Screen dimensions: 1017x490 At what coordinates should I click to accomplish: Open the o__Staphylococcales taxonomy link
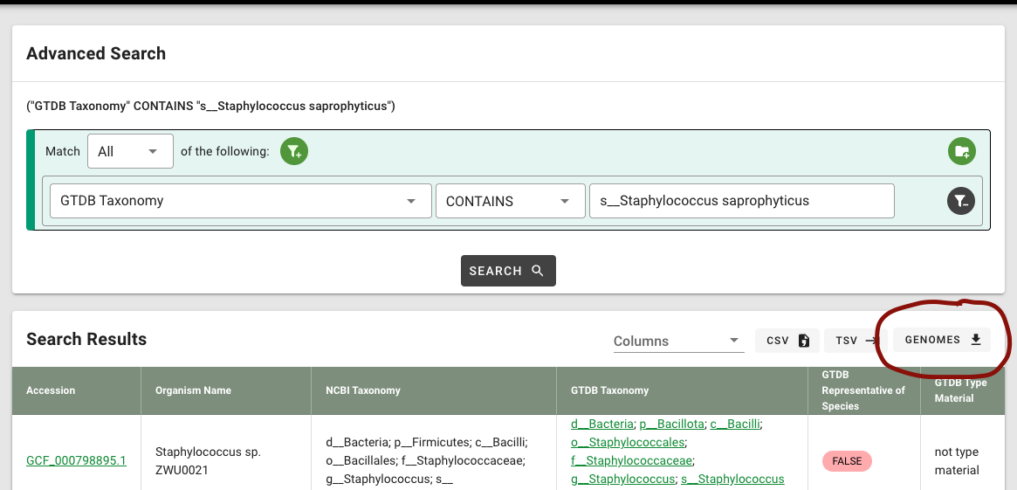point(628,442)
